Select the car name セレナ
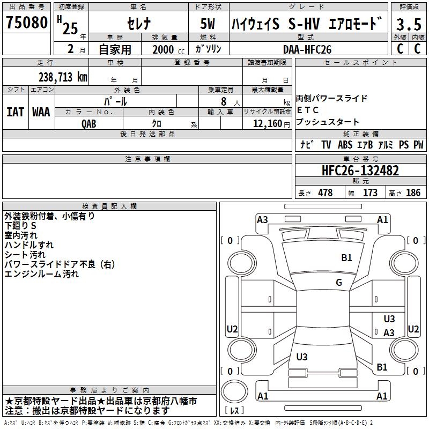429x429 pixels. [x=138, y=24]
